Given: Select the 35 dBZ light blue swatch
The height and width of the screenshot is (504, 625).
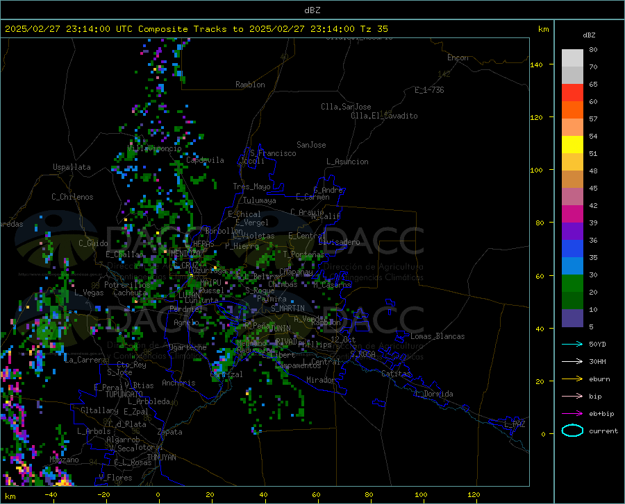Looking at the screenshot, I should (572, 266).
